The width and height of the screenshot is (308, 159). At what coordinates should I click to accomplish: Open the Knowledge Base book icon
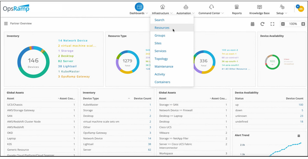pyautogui.click(x=259, y=7)
